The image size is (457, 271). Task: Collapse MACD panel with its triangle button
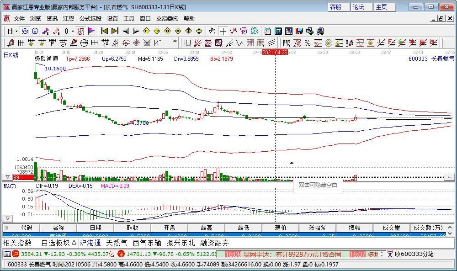click(8, 218)
